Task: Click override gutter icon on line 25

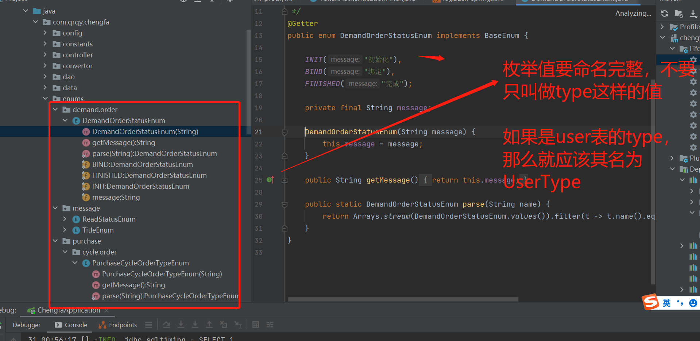Action: pyautogui.click(x=270, y=180)
